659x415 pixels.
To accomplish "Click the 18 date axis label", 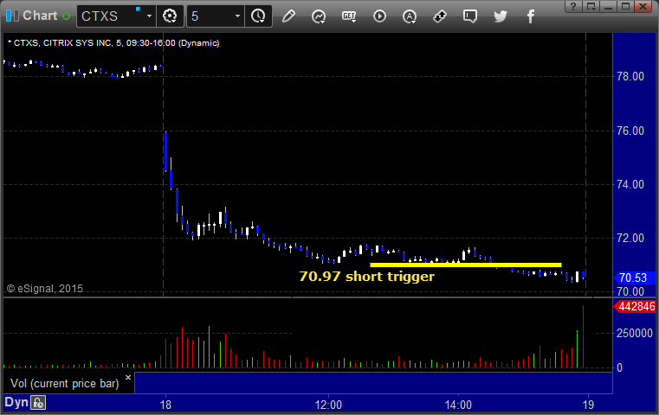I will tap(165, 405).
